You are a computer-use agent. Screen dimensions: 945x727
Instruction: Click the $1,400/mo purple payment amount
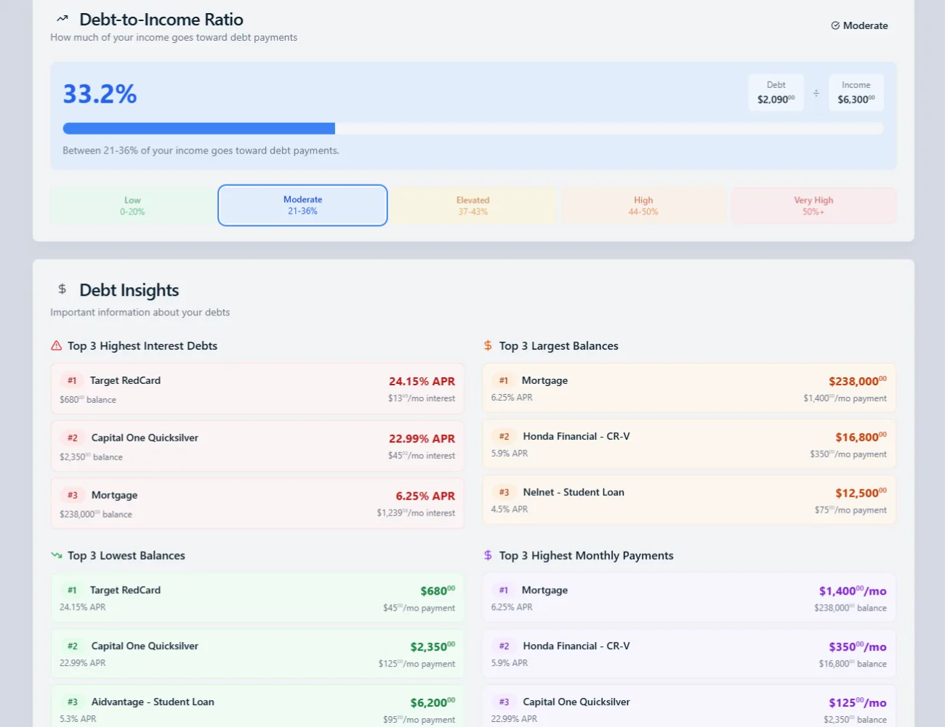point(853,591)
